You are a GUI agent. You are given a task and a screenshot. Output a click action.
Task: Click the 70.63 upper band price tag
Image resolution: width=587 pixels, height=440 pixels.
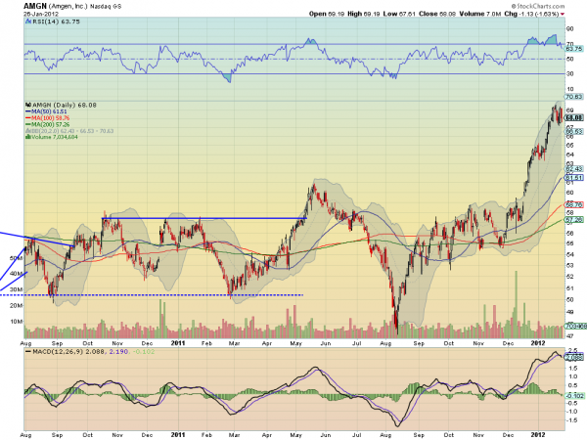point(574,97)
